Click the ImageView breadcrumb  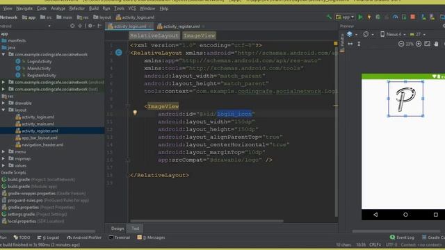click(x=199, y=35)
